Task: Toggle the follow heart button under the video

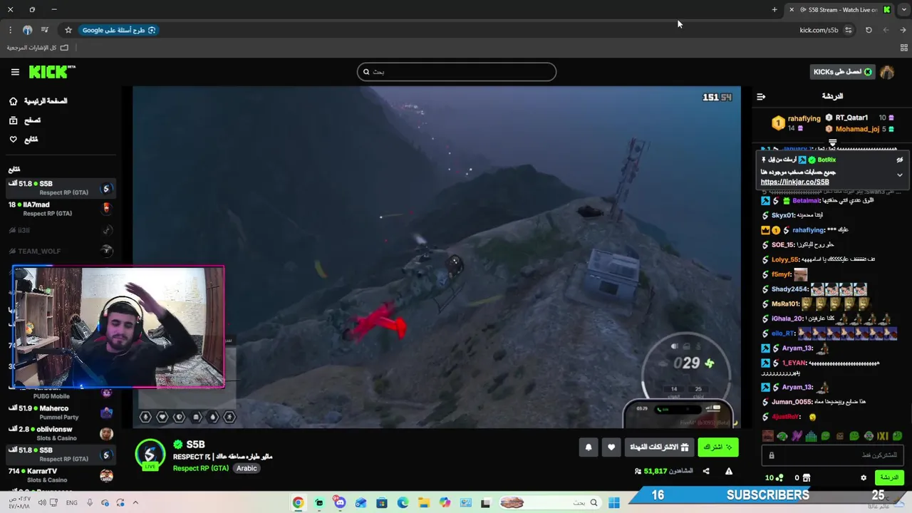Action: pos(611,447)
